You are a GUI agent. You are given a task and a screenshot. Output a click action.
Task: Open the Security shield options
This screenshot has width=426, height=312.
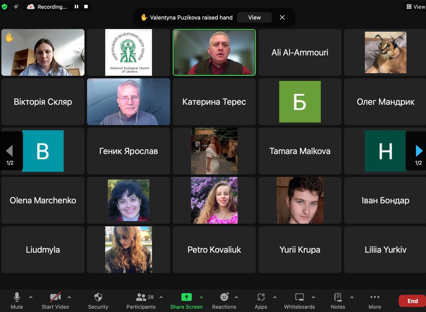(98, 301)
